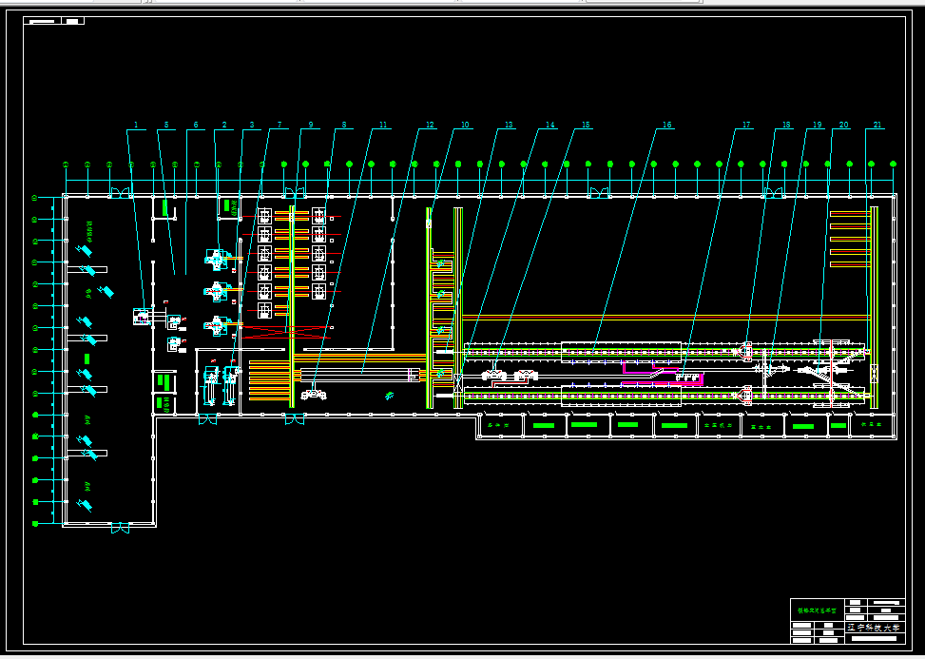The height and width of the screenshot is (659, 925).
Task: Click the callout number 11 label
Action: pyautogui.click(x=383, y=126)
